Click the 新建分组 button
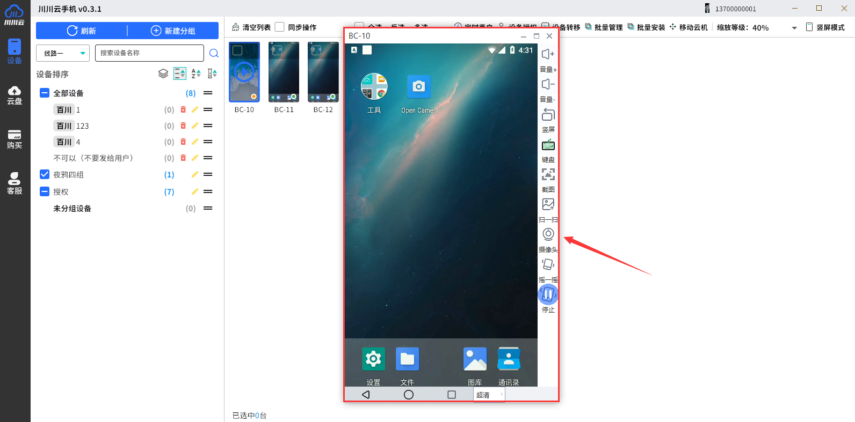This screenshot has width=855, height=422. click(x=173, y=31)
